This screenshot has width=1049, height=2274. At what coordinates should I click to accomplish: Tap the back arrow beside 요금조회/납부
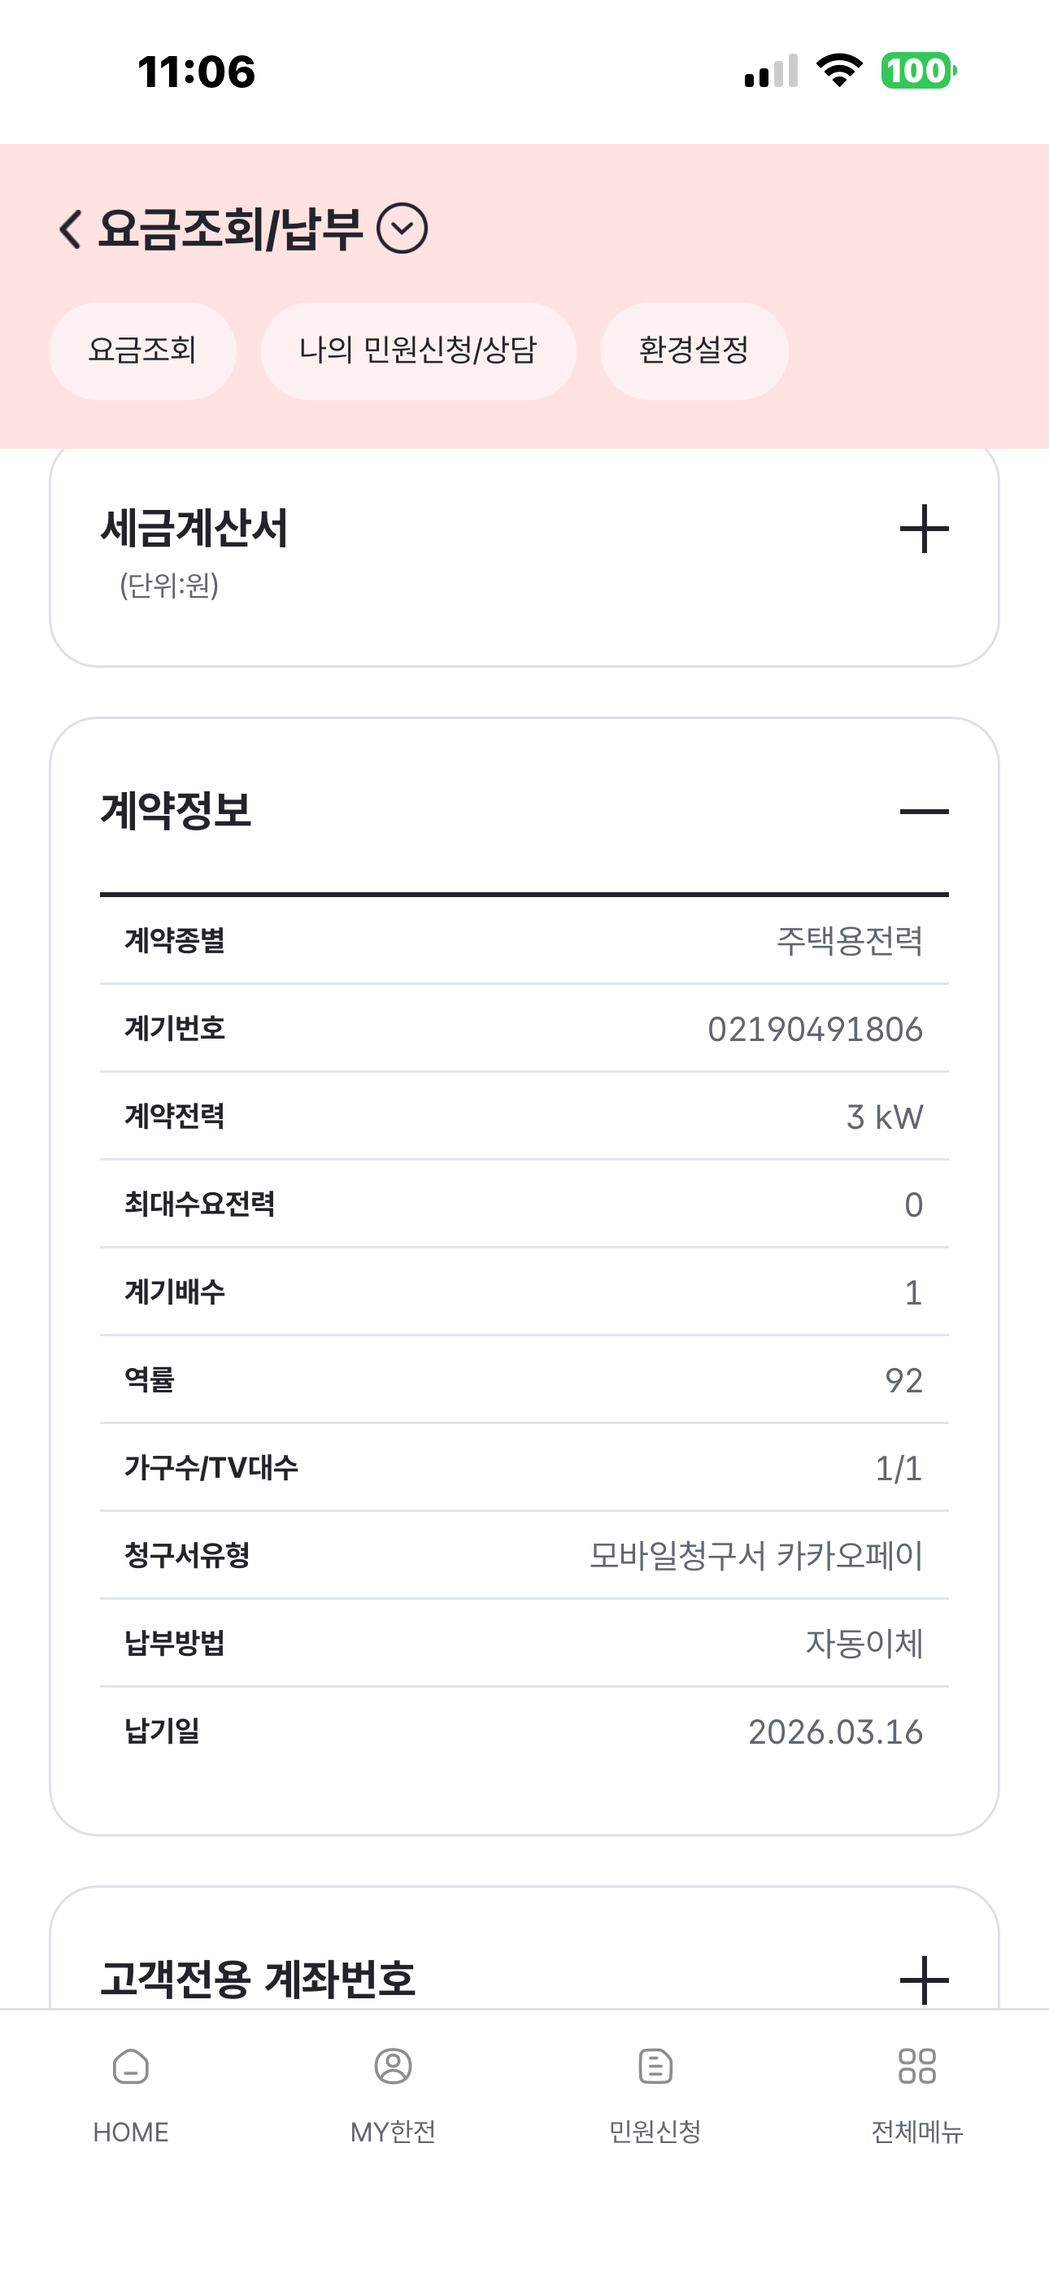pos(71,229)
